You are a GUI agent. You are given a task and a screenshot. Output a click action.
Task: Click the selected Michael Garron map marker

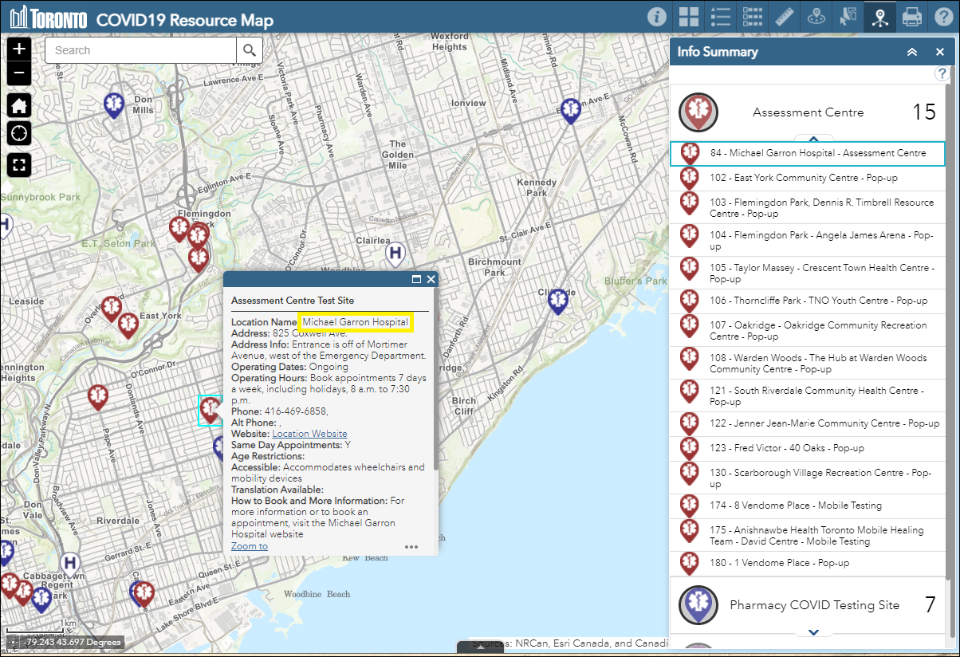[210, 410]
